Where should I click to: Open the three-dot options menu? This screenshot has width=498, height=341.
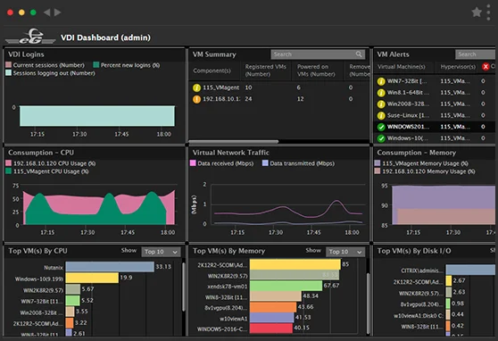coord(488,12)
